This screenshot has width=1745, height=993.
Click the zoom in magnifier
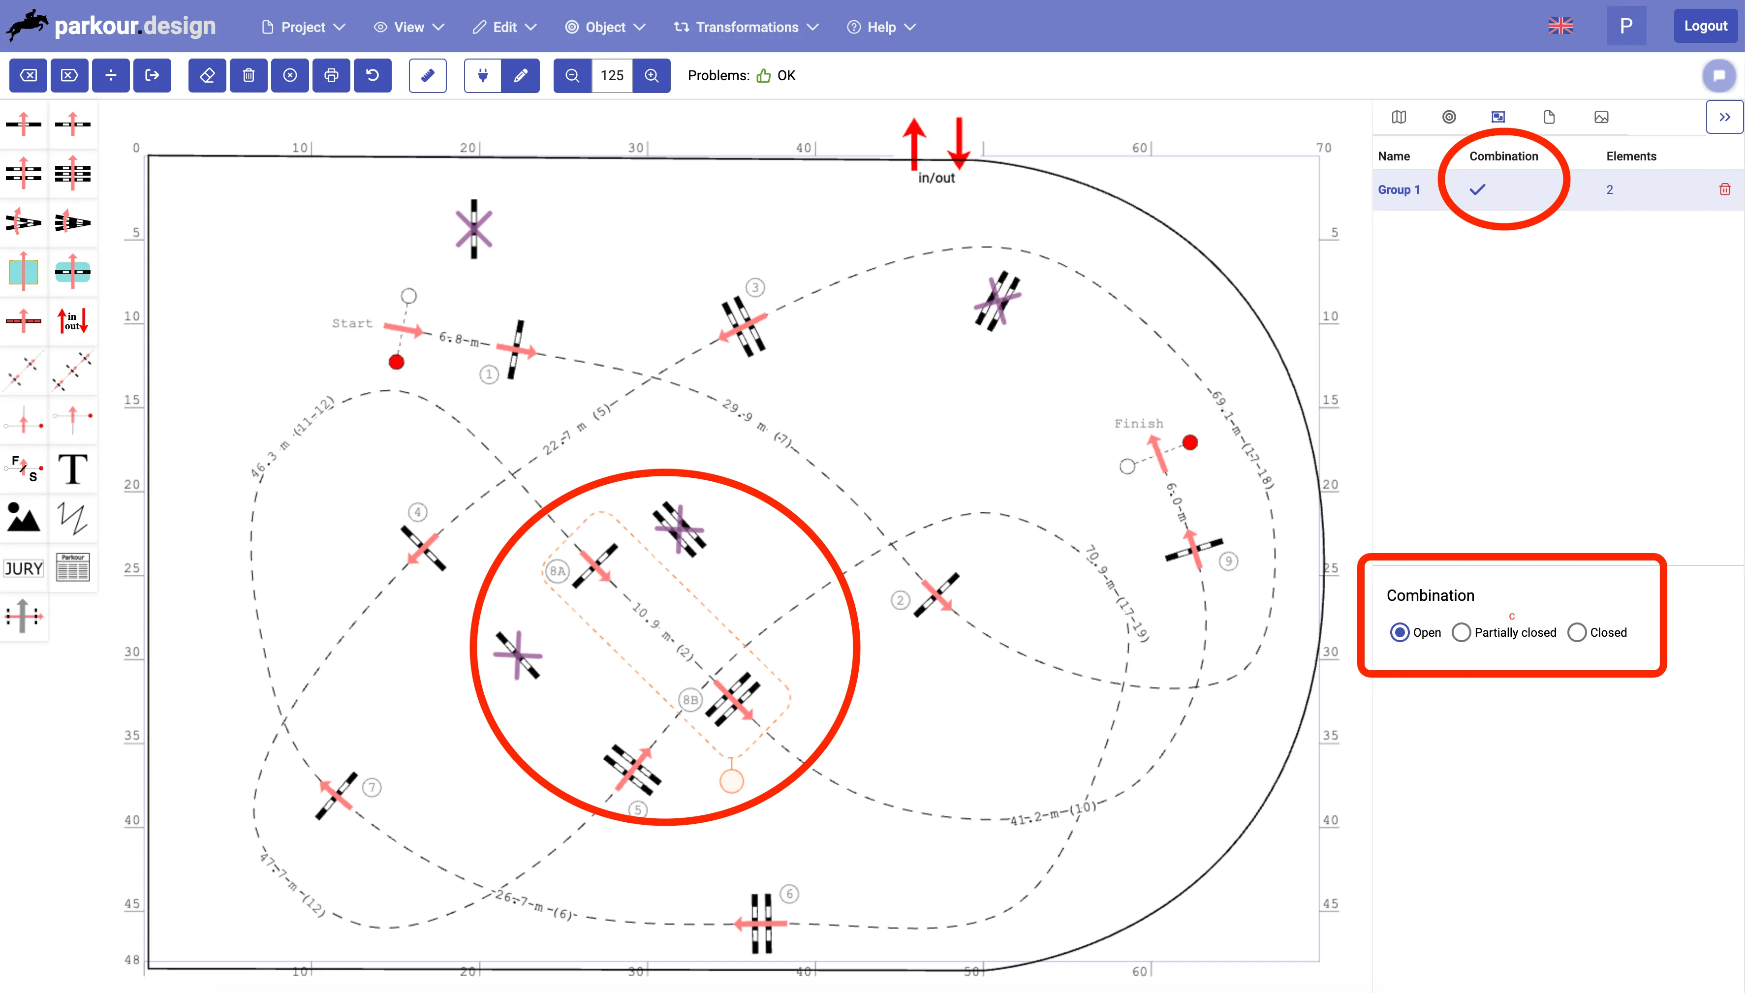651,75
